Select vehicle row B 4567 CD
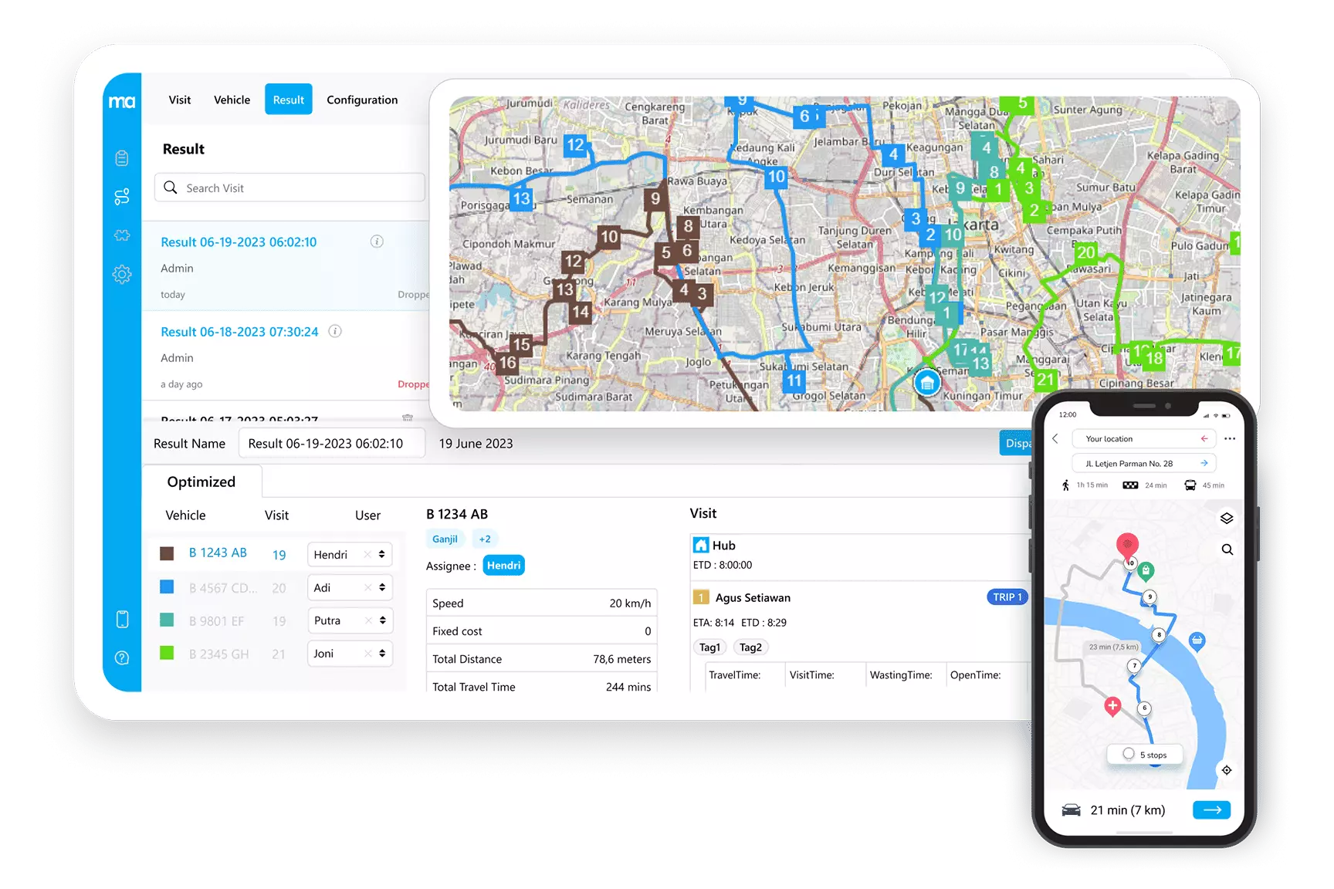This screenshot has height=889, width=1334. tap(222, 588)
